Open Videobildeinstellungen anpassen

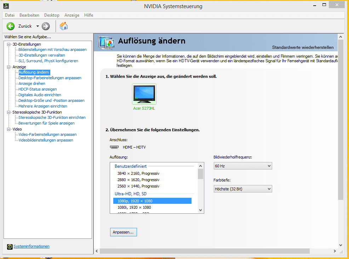pos(46,140)
